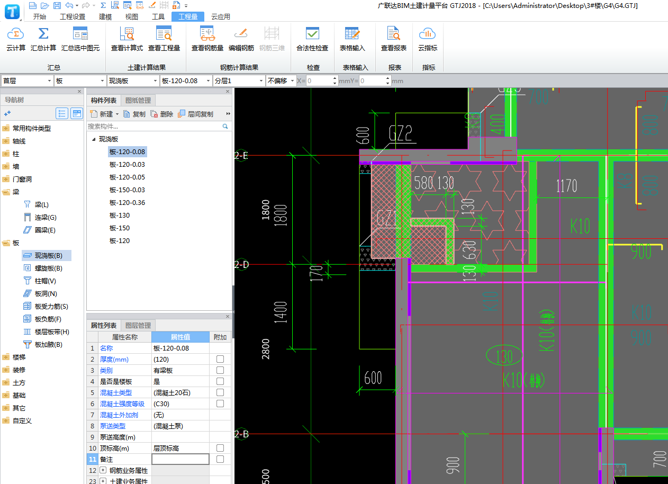Run 汇总计算 summary calculation

43,40
